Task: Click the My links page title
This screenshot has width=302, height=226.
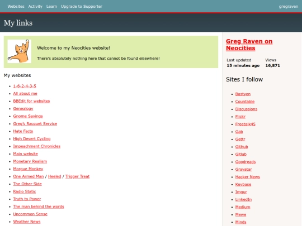Action: pos(18,23)
